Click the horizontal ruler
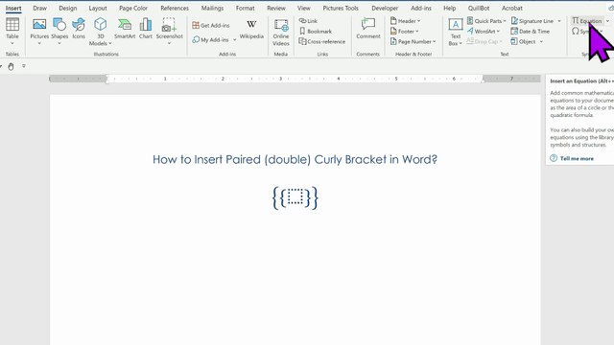Screen dimensions: 614x345 (x=295, y=79)
